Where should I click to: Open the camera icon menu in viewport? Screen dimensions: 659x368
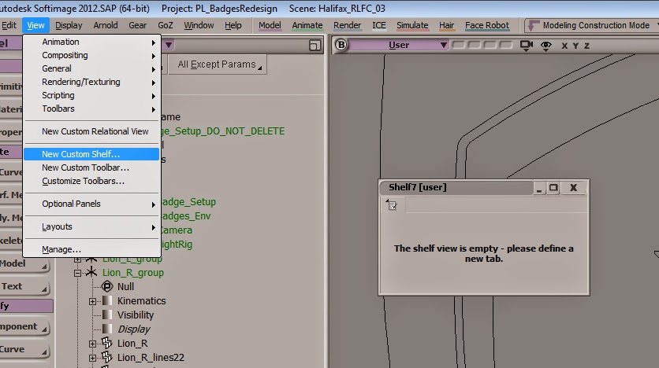click(527, 46)
